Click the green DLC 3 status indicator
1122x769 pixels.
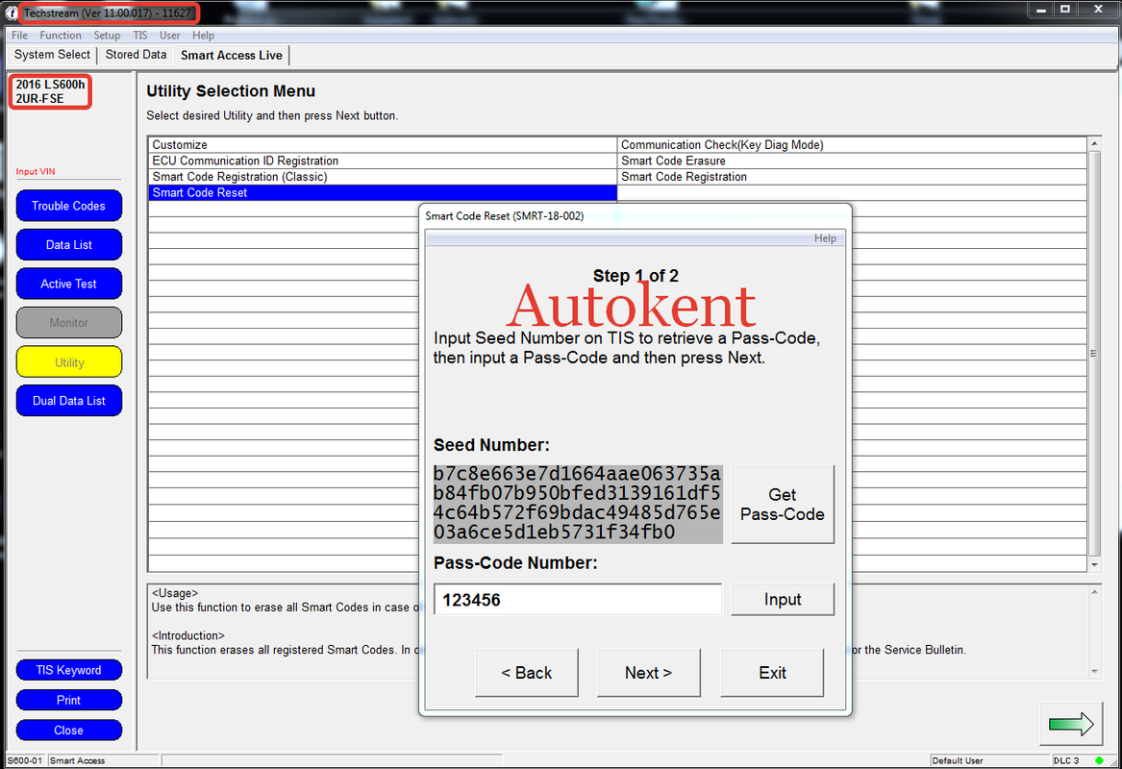point(1099,760)
